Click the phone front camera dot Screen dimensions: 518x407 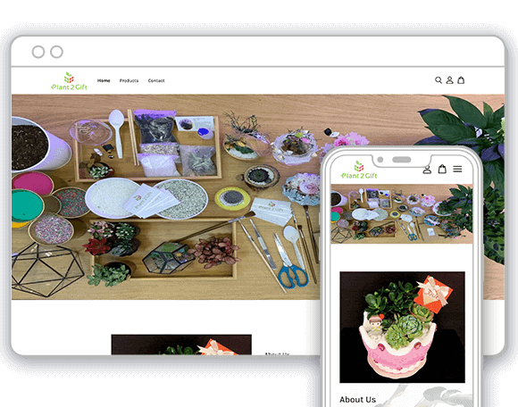380,160
